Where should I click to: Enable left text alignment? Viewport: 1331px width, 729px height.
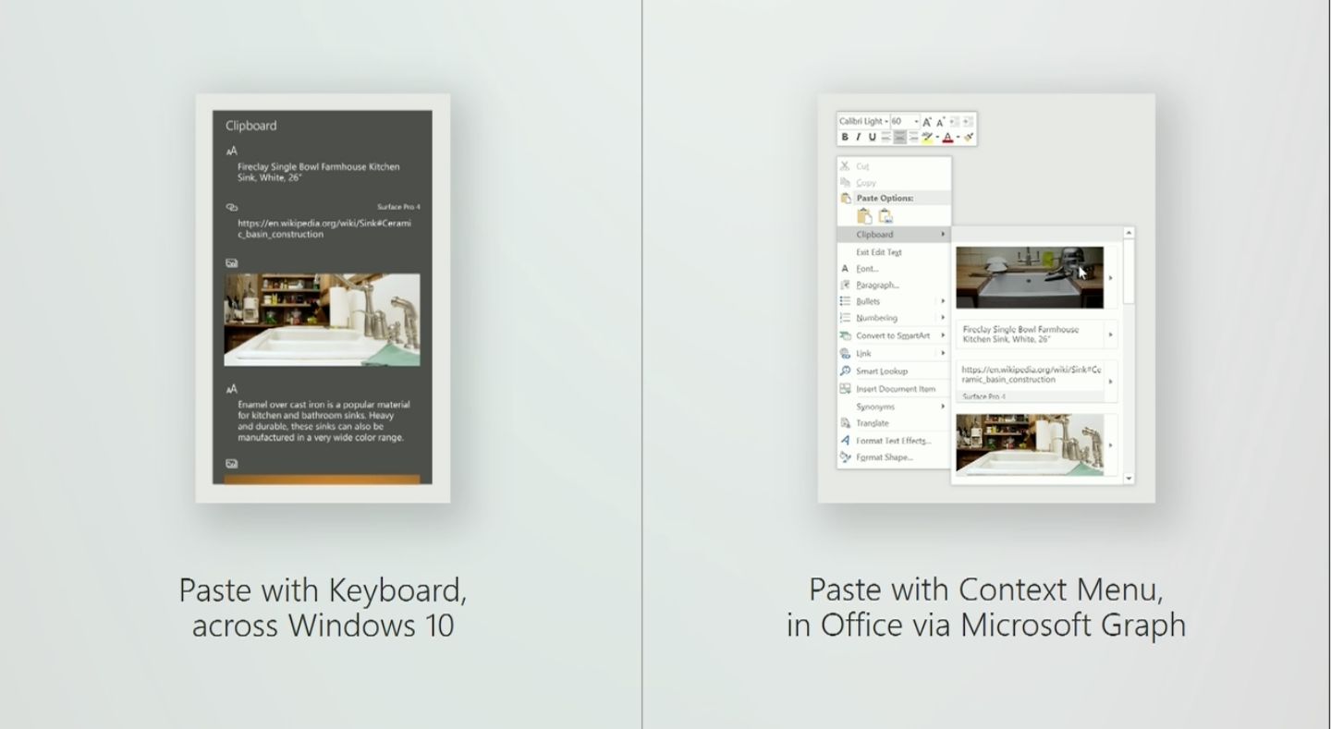(x=885, y=136)
